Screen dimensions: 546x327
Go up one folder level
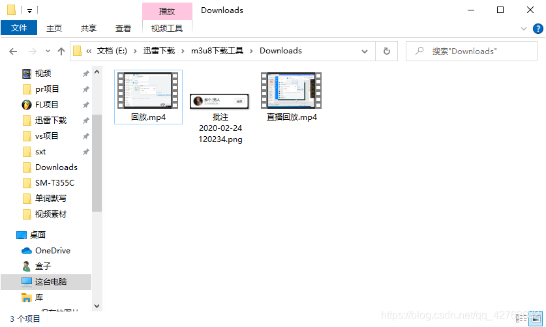[61, 51]
